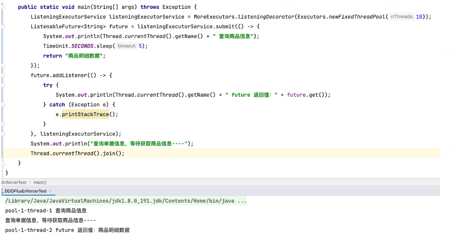
Task: Click console line "pool-1-thread-2 future 返回值"
Action: point(67,230)
